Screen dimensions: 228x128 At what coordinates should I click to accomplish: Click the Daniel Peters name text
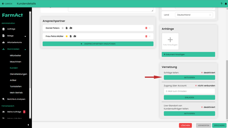click(x=52, y=28)
